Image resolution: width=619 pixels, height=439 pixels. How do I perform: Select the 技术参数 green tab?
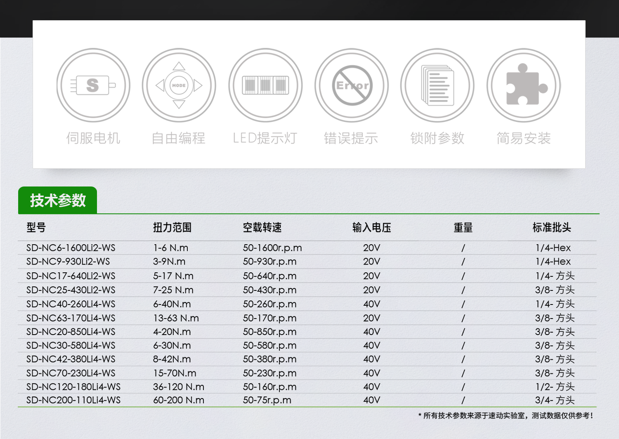pos(58,201)
